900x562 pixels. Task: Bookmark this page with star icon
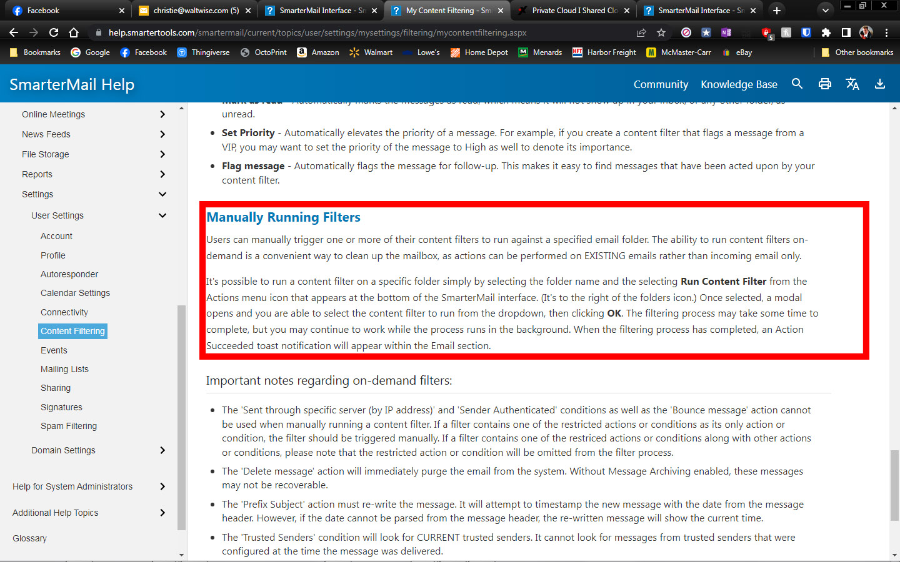pos(661,32)
